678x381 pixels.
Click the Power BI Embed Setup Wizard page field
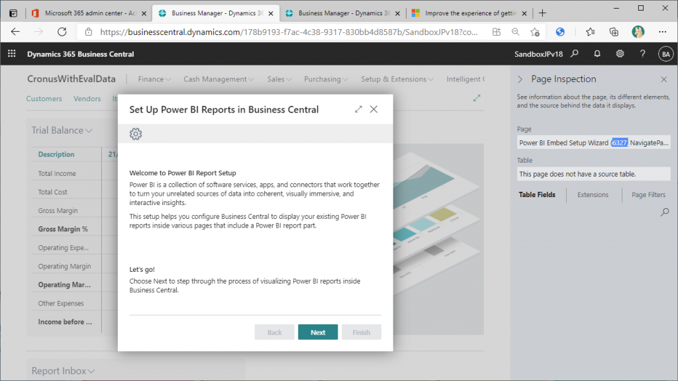click(593, 143)
